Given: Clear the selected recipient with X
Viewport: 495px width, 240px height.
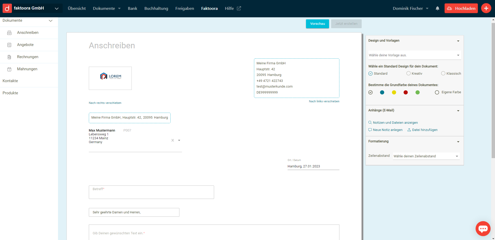Looking at the screenshot, I should coord(173,140).
